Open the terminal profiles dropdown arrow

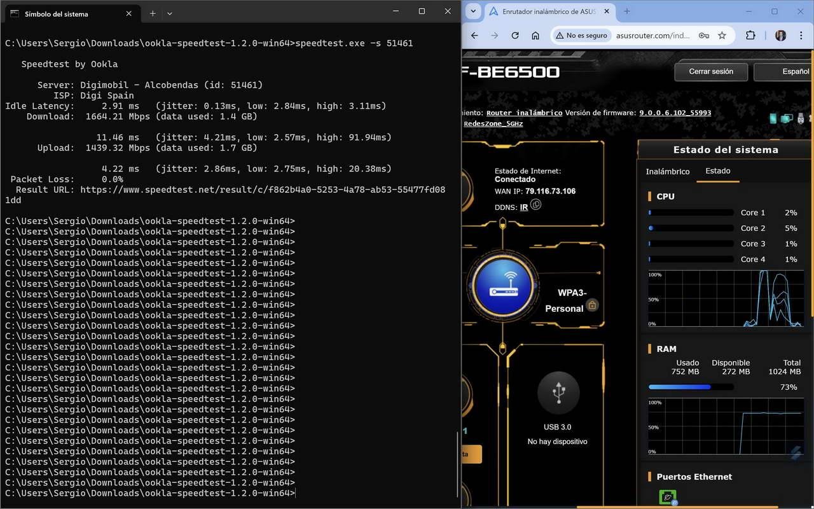point(170,13)
